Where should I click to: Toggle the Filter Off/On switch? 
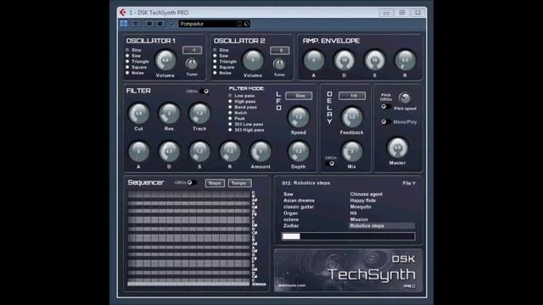[204, 91]
